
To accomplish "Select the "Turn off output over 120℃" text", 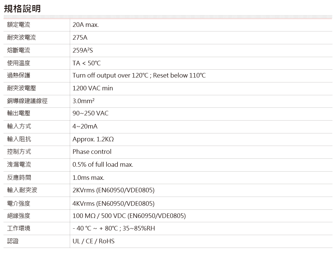I will point(110,76).
